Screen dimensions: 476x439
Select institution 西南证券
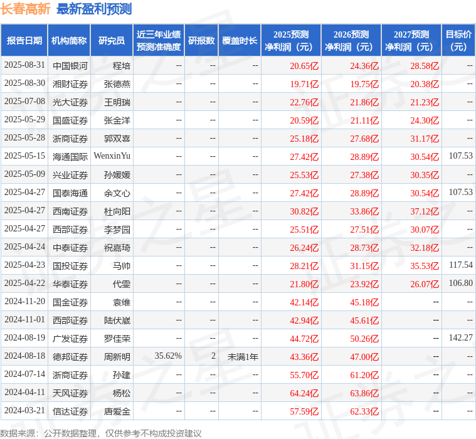pos(70,211)
